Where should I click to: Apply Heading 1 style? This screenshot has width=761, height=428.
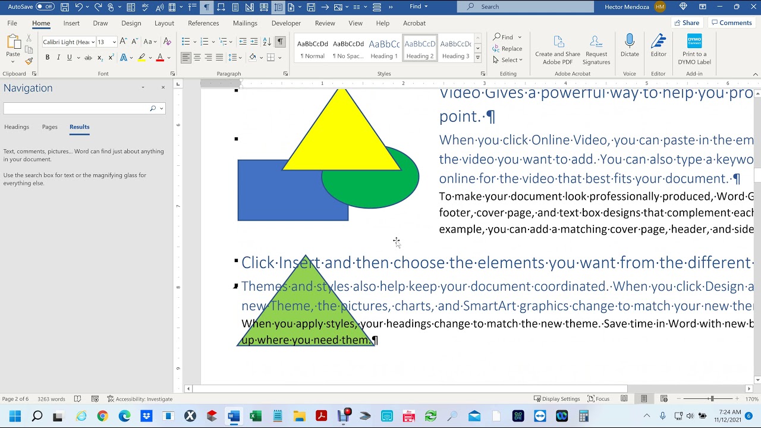click(384, 48)
